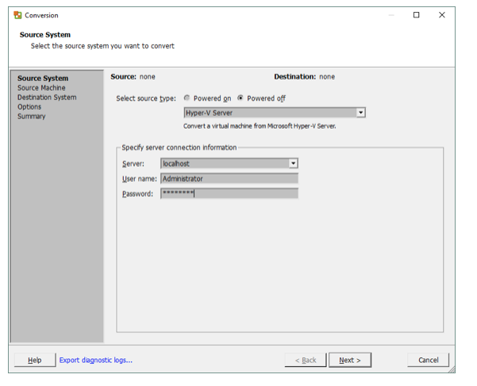Screen dimensions: 477x386
Task: Jump to Summary step in sidebar
Action: (x=32, y=116)
